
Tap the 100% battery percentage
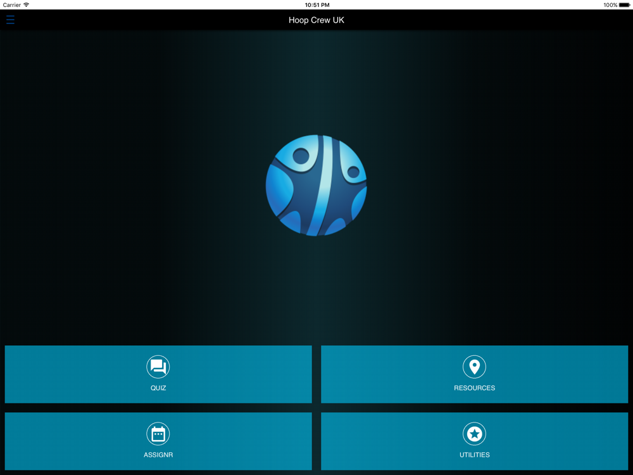[610, 5]
